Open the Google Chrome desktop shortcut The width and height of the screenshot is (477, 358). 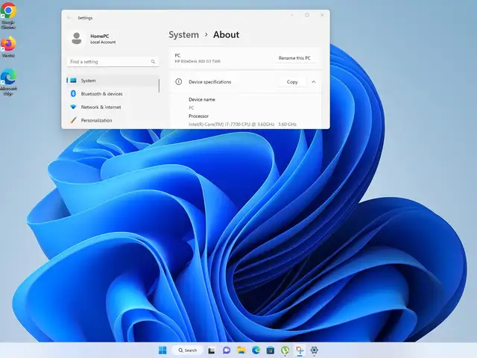tap(8, 15)
